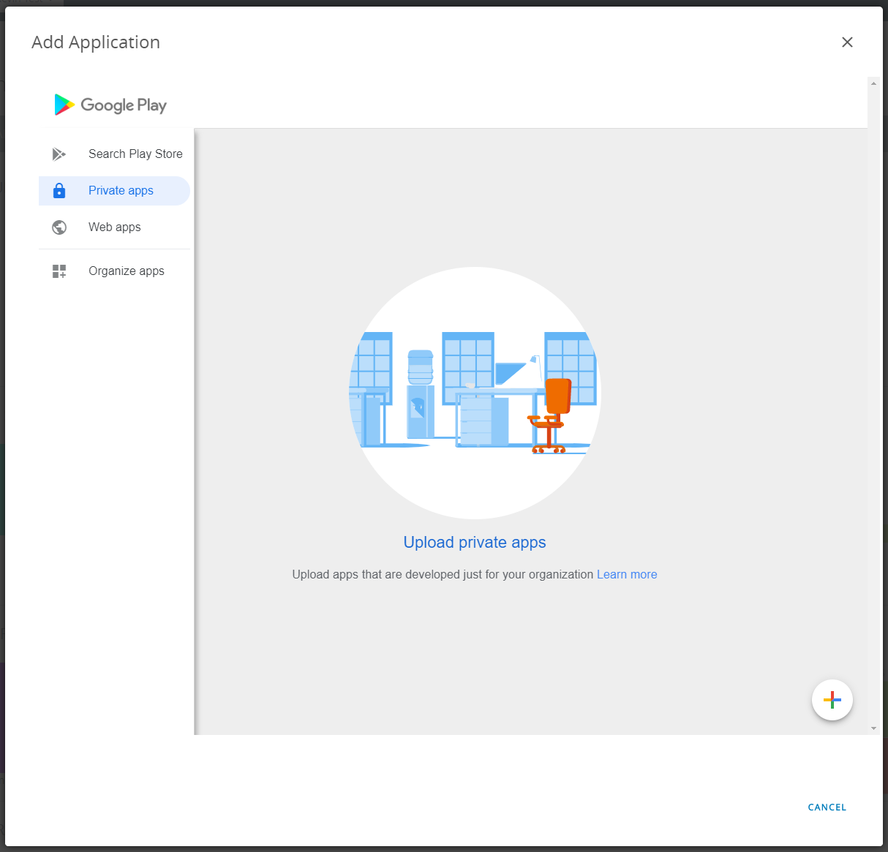Image resolution: width=888 pixels, height=852 pixels.
Task: Click the office illustration image
Action: click(x=475, y=393)
